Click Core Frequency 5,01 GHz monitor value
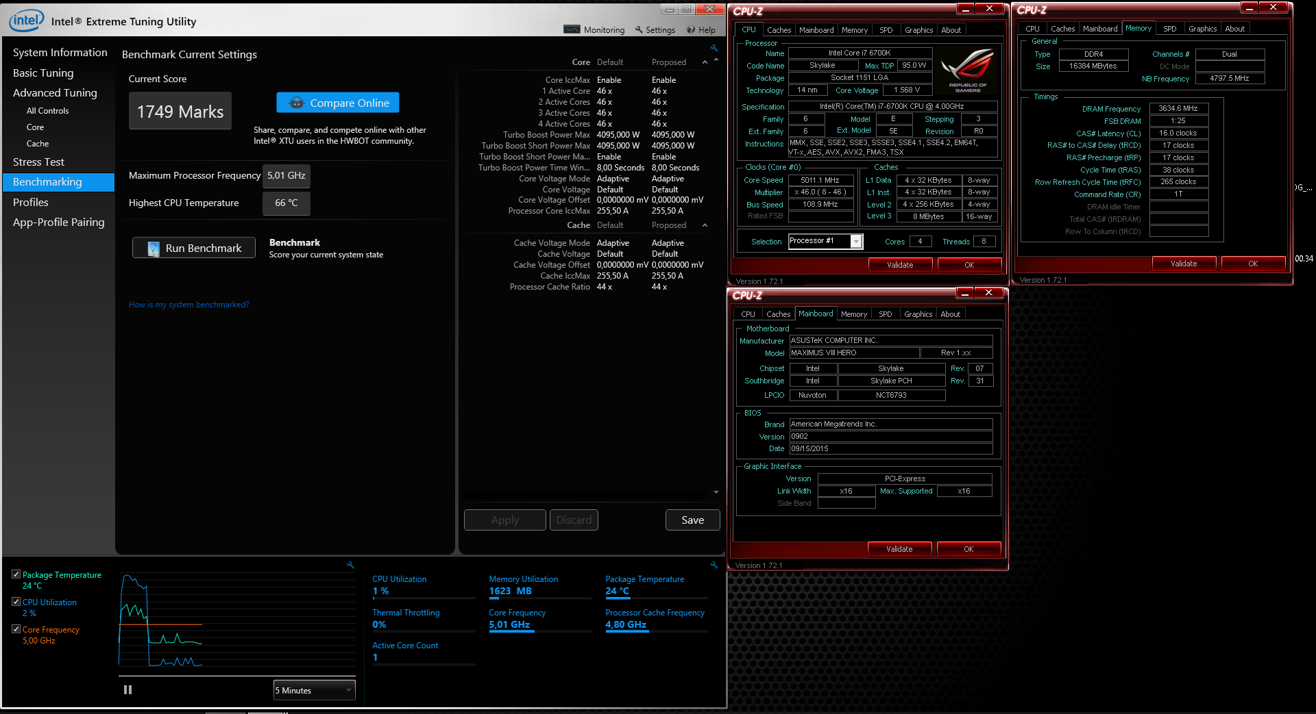 pos(509,624)
